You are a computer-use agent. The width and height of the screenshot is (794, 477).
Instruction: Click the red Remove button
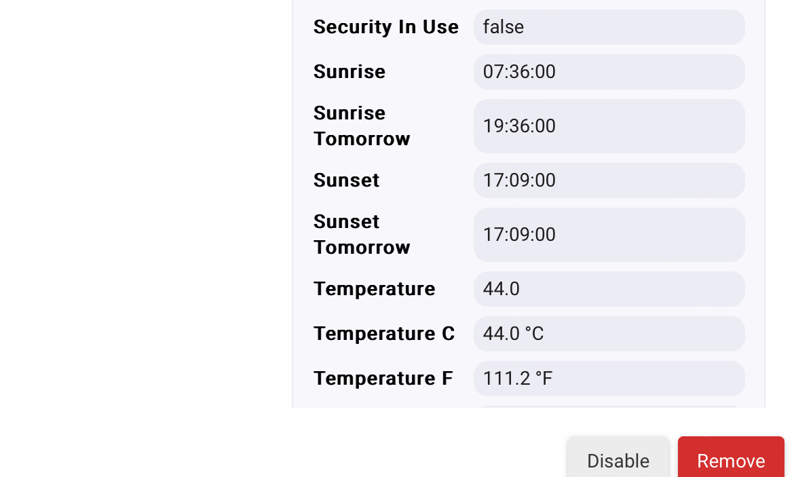click(731, 457)
